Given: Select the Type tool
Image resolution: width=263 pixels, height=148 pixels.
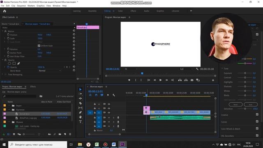Looking at the screenshot, I should point(81,122).
